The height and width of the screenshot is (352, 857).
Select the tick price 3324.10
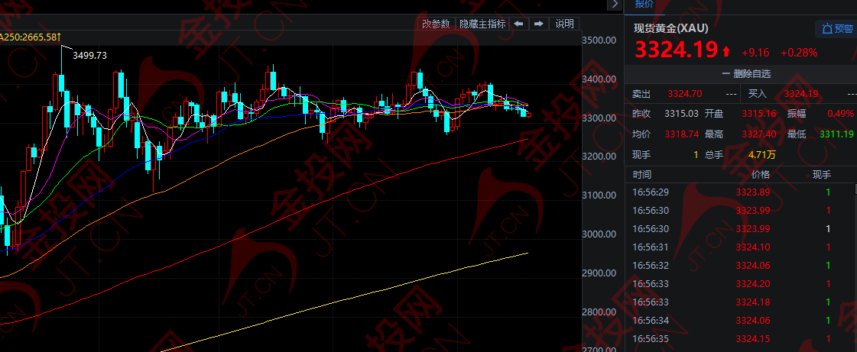[752, 247]
